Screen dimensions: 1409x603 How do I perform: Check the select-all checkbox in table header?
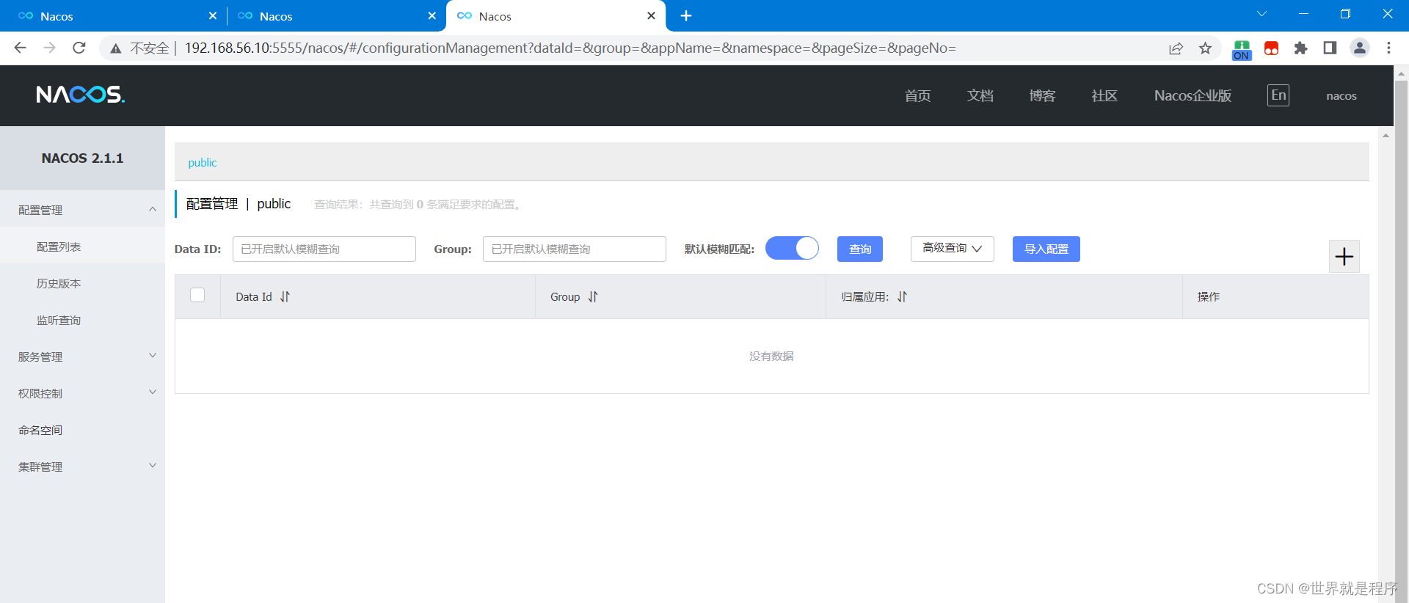click(x=197, y=295)
